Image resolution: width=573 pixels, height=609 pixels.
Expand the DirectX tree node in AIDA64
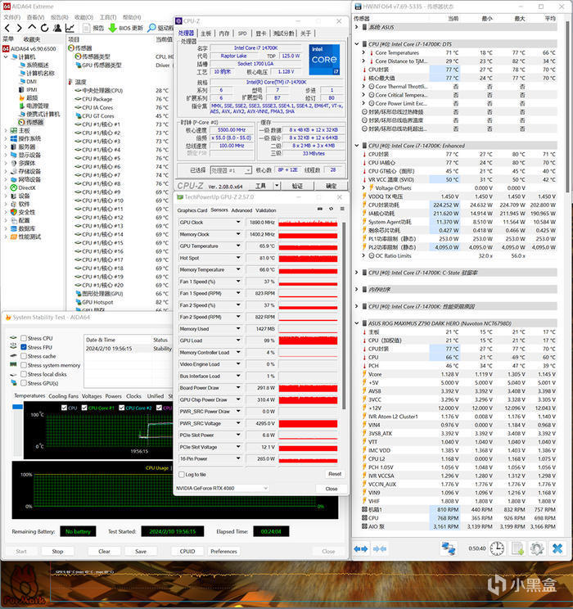coord(5,187)
